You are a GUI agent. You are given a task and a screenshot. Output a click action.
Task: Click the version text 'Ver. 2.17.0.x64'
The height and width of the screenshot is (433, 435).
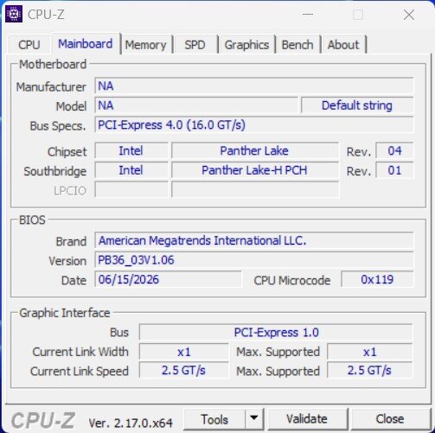click(131, 423)
